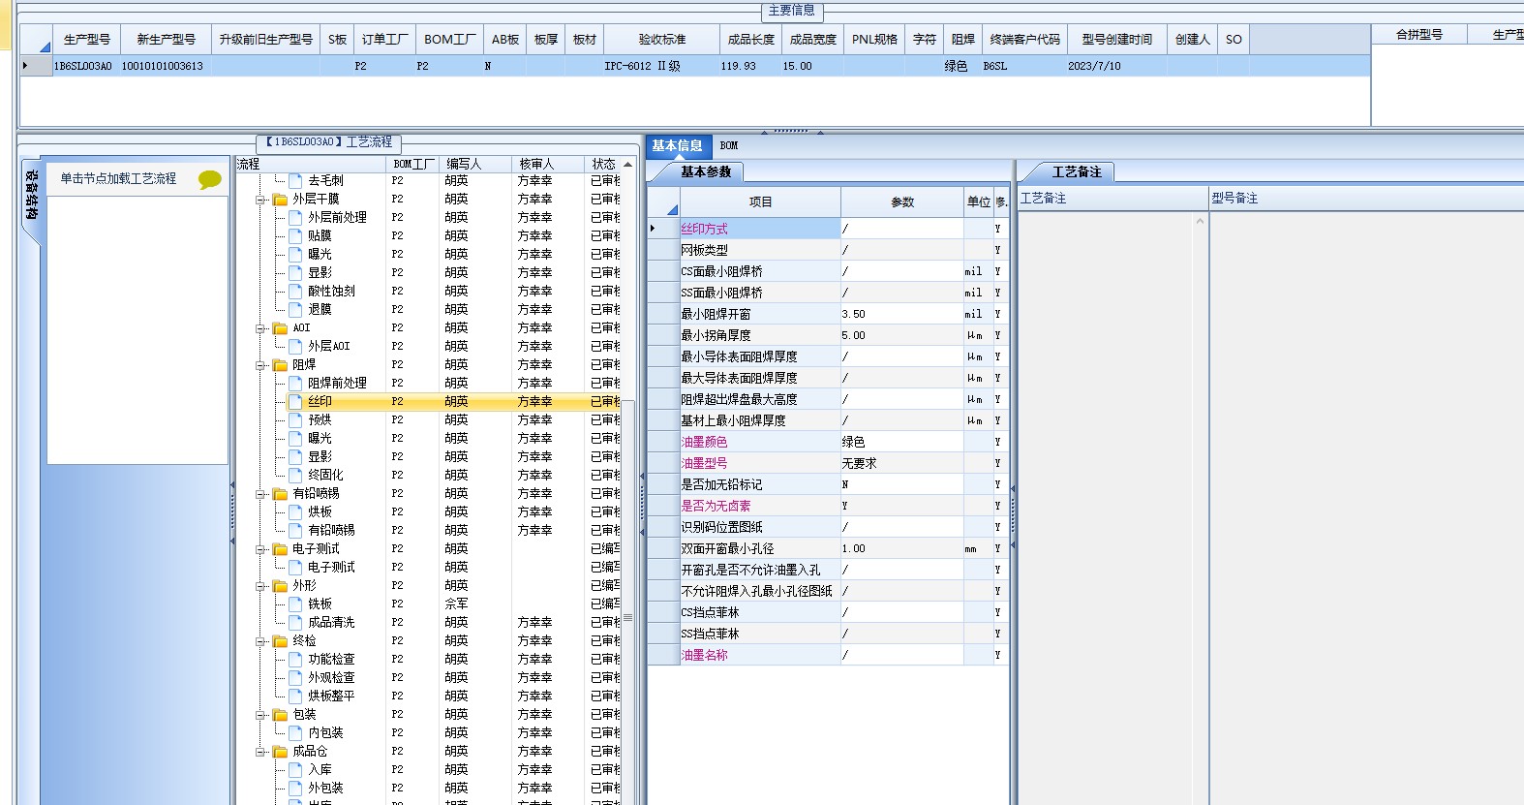Click the 终检 folder icon
The height and width of the screenshot is (805, 1524).
point(280,641)
